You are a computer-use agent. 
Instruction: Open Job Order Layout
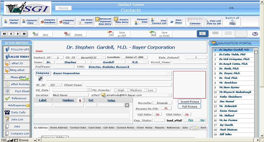point(85,21)
